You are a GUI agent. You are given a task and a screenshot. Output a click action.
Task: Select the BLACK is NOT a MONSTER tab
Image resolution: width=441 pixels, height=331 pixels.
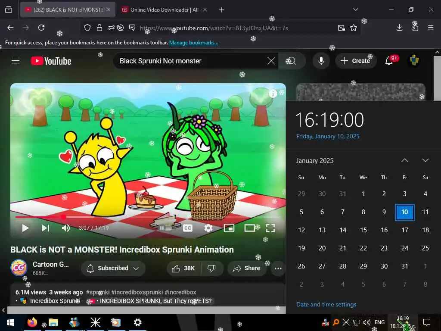(68, 10)
